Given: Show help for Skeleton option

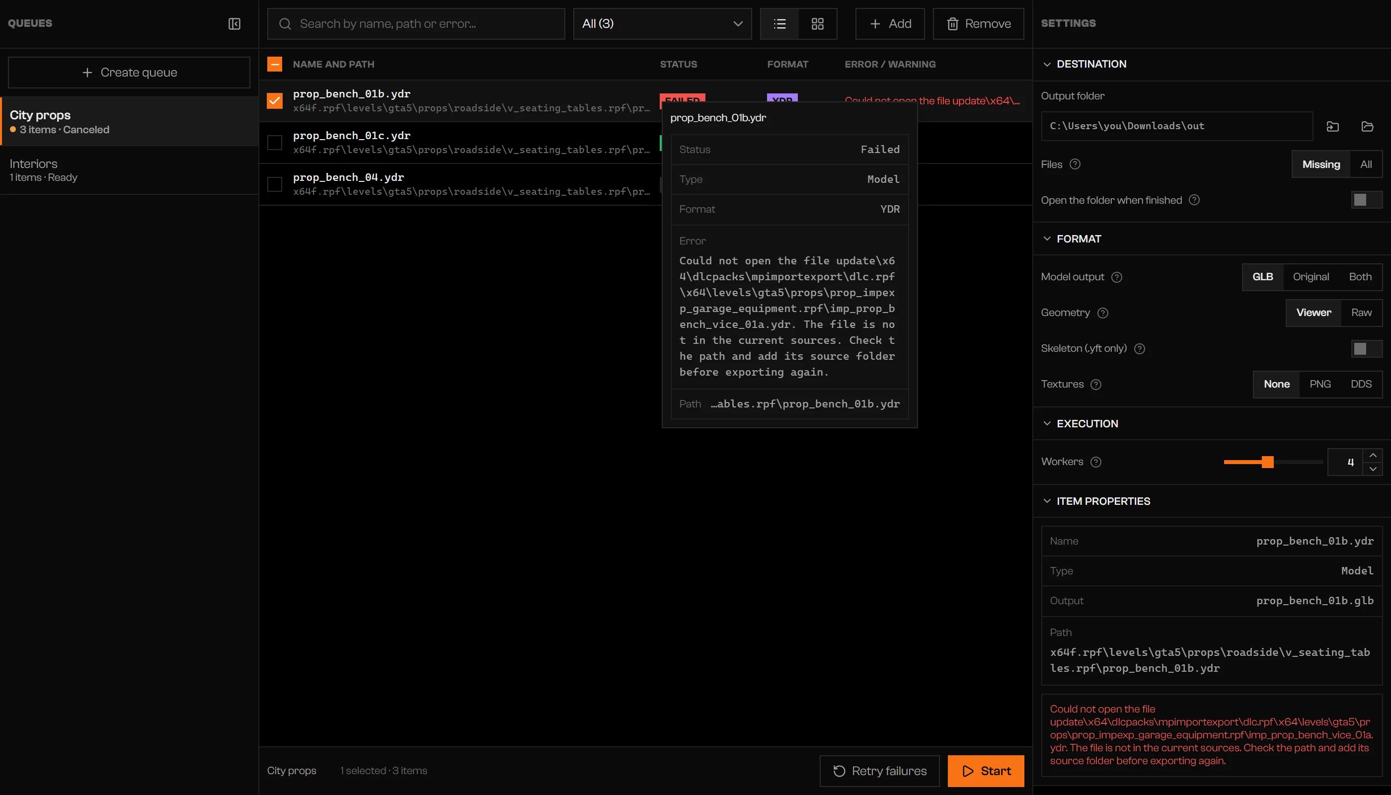Looking at the screenshot, I should [1139, 348].
